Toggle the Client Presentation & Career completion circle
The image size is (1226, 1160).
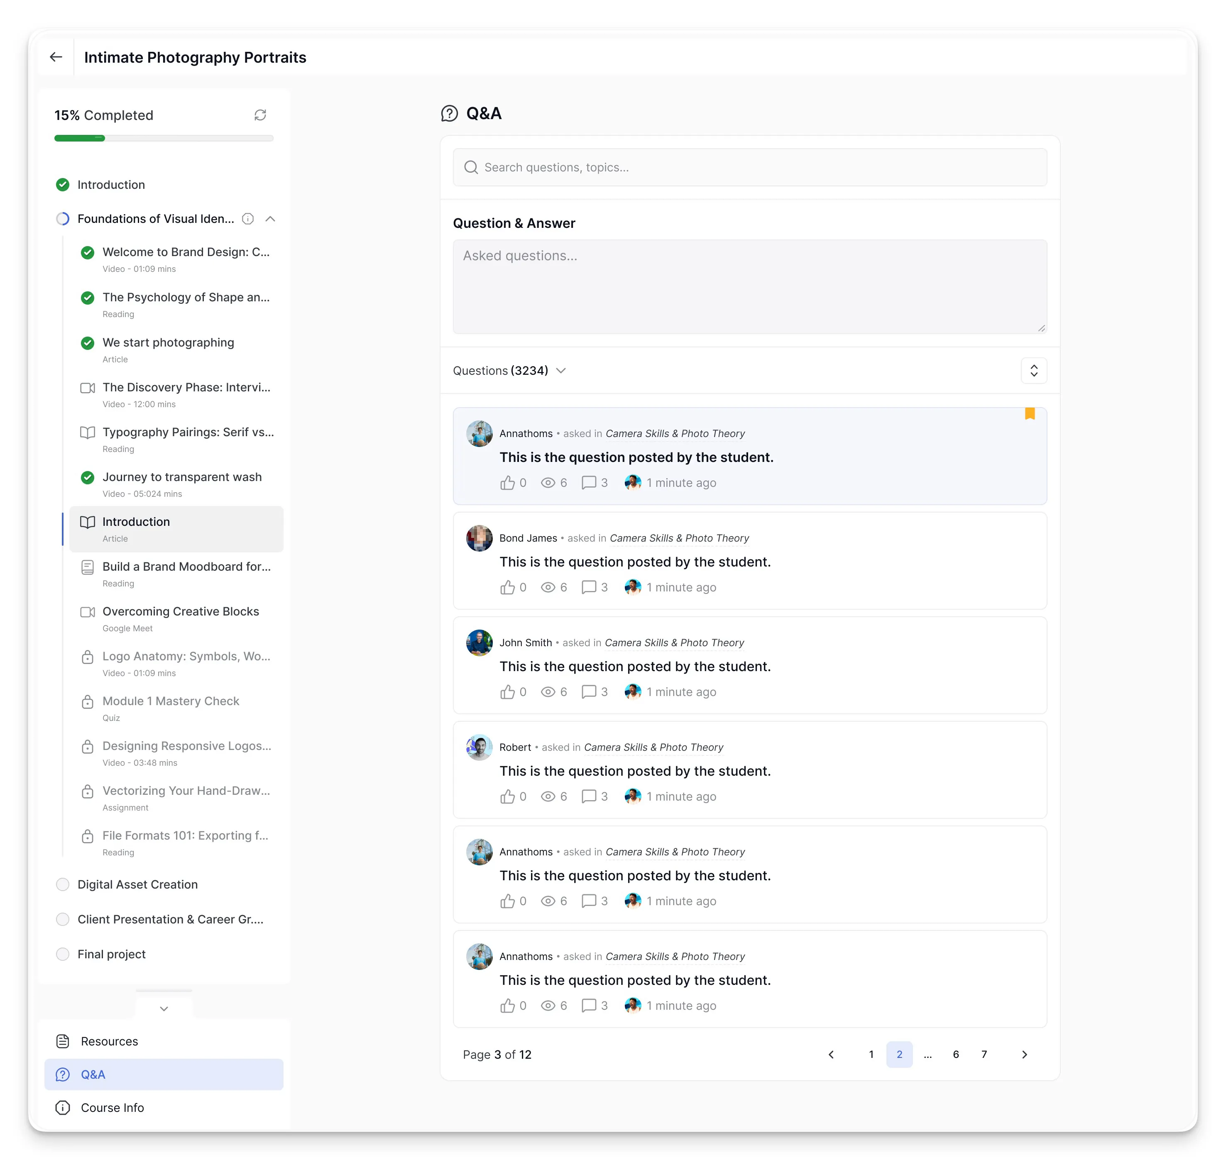coord(62,919)
